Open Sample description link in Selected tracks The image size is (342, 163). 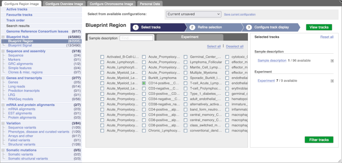click(272, 61)
